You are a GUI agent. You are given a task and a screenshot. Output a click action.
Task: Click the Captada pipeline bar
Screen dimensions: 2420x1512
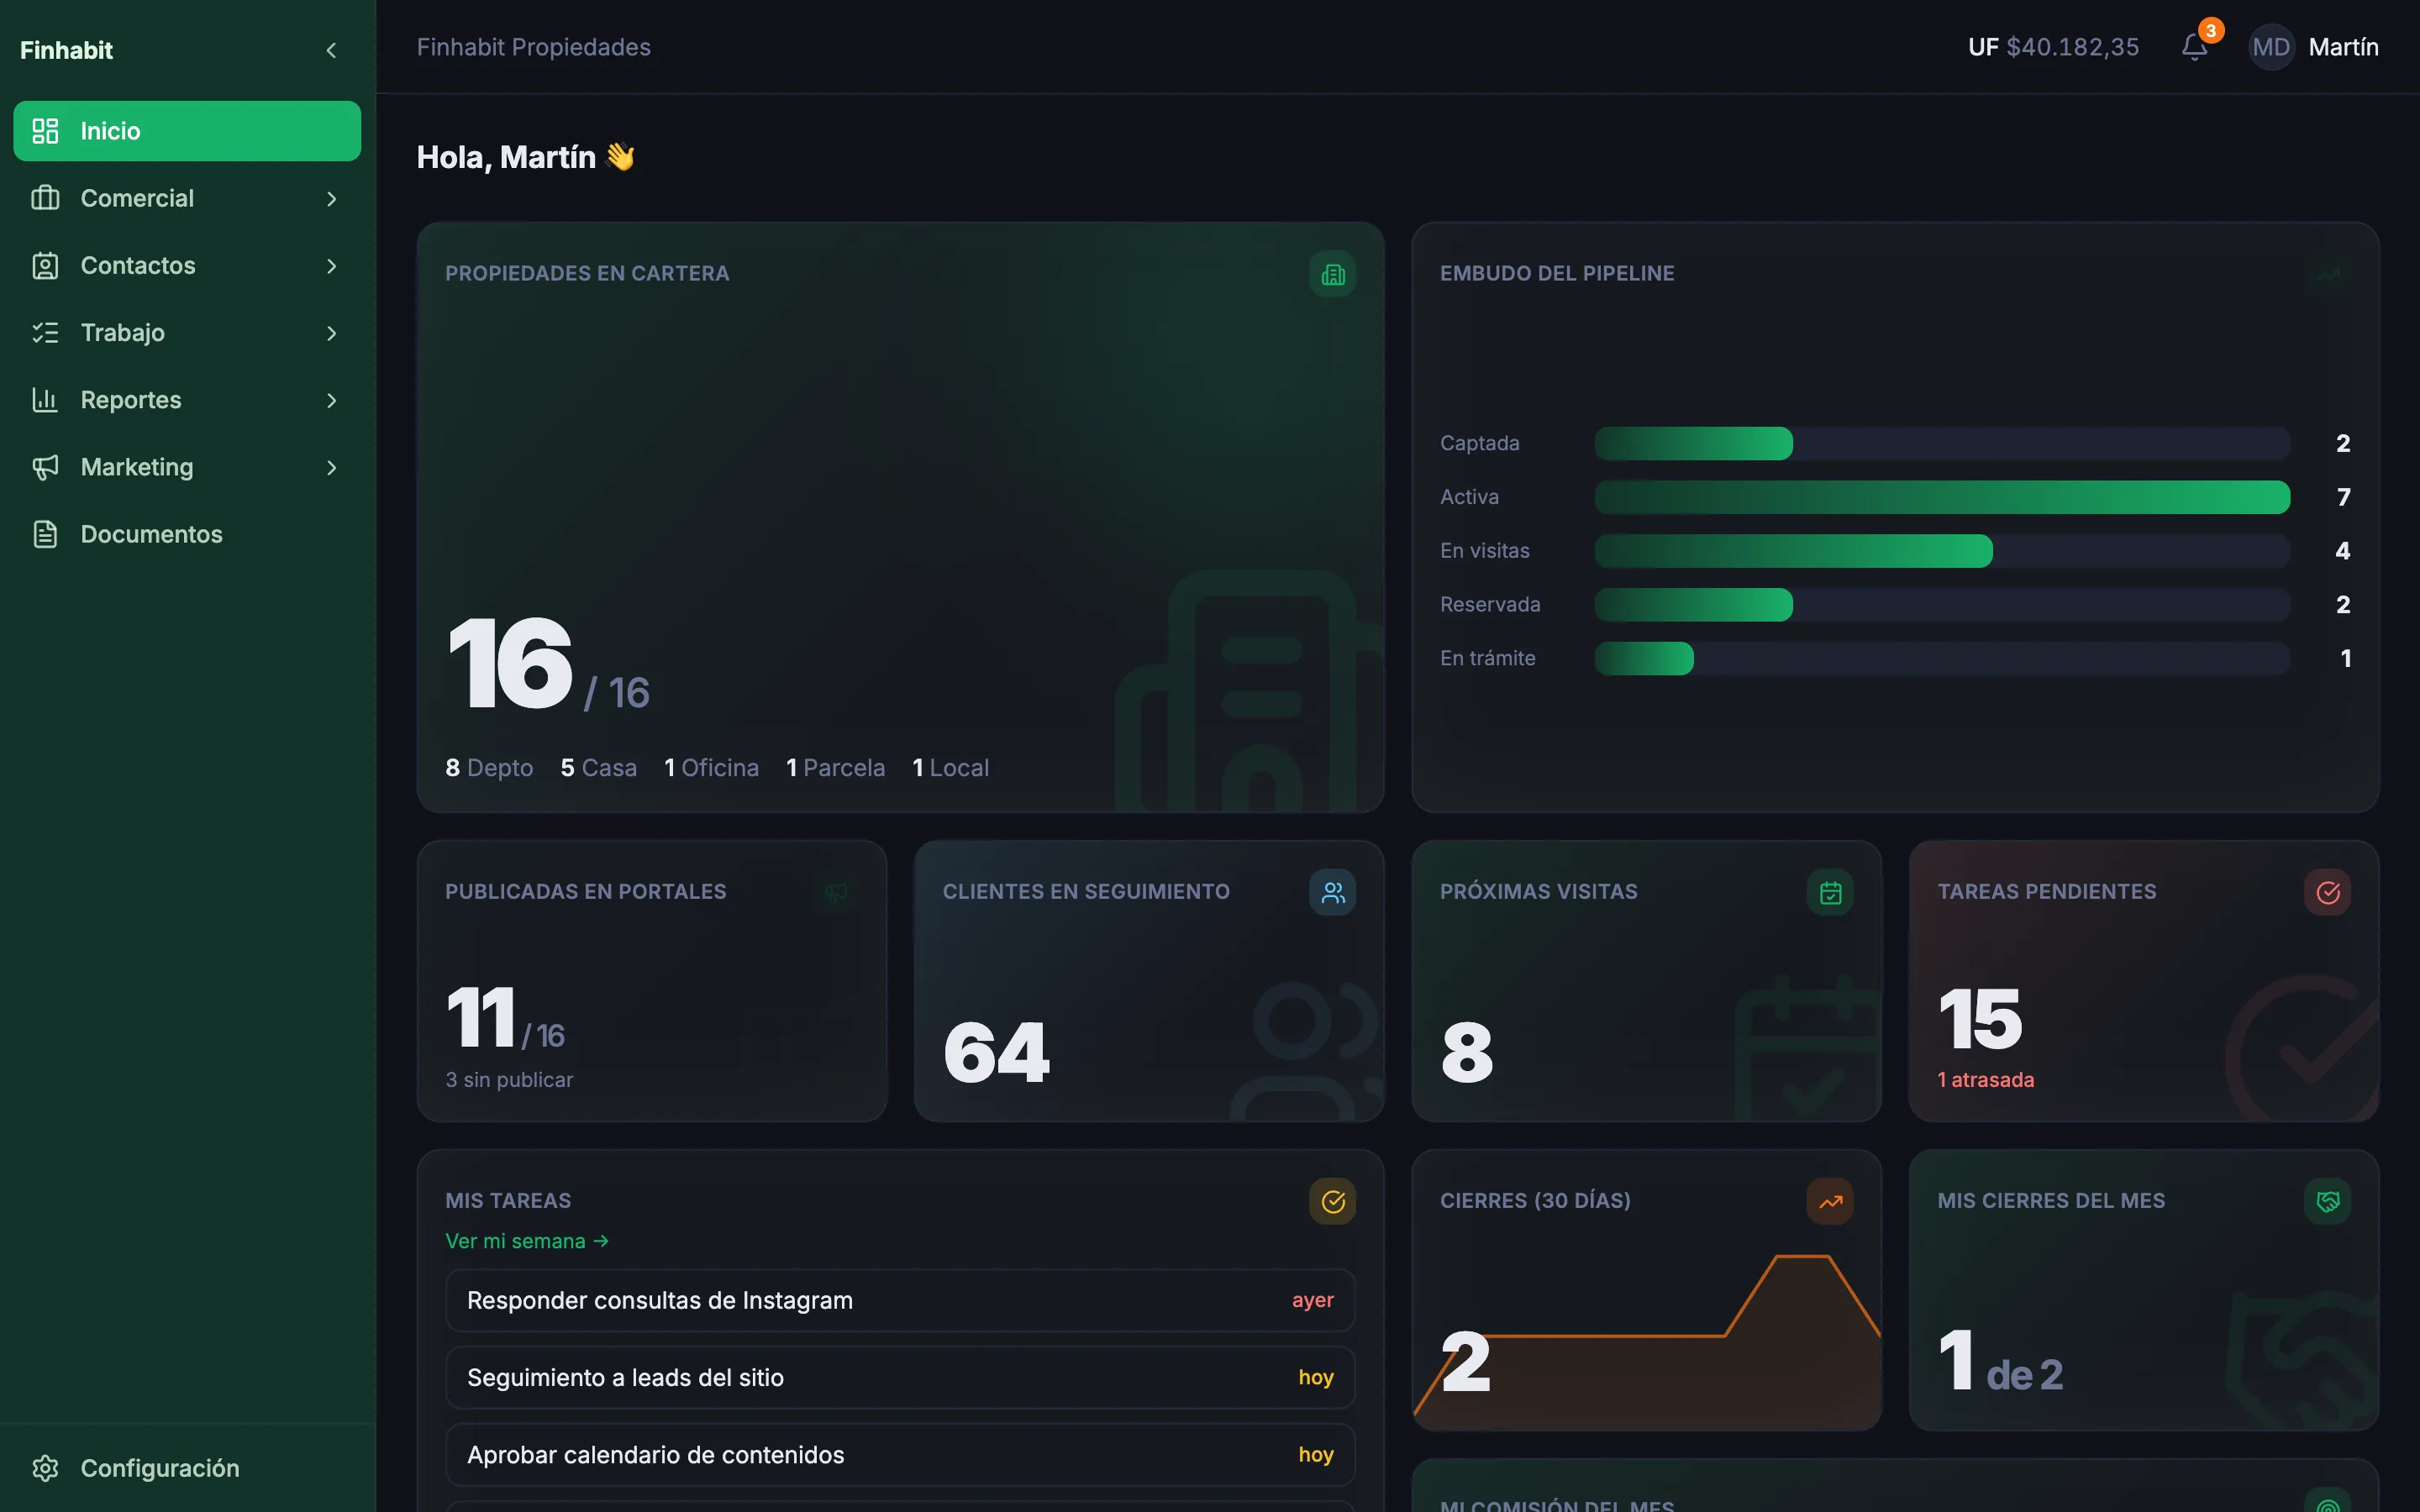click(x=1942, y=443)
